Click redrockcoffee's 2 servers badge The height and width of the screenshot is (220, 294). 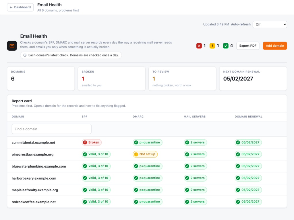point(195,202)
